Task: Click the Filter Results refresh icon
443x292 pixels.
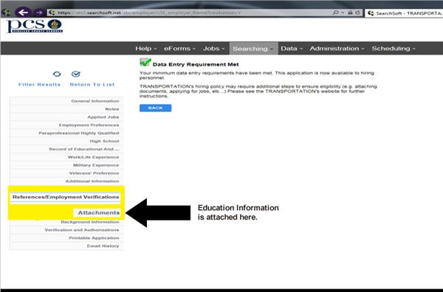Action: [x=57, y=74]
